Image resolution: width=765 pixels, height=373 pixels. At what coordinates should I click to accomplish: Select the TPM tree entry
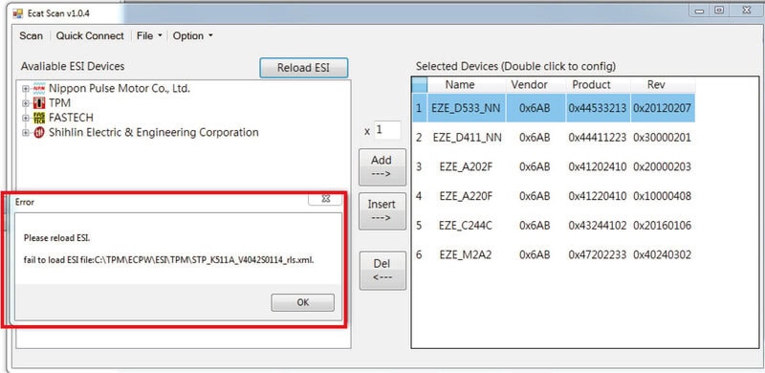pyautogui.click(x=59, y=103)
